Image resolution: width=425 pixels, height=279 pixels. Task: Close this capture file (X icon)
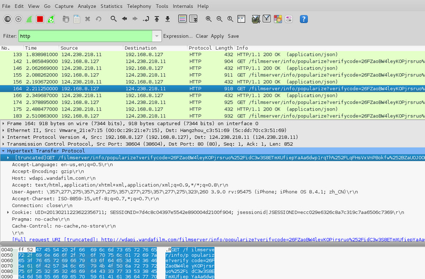pyautogui.click(x=87, y=19)
